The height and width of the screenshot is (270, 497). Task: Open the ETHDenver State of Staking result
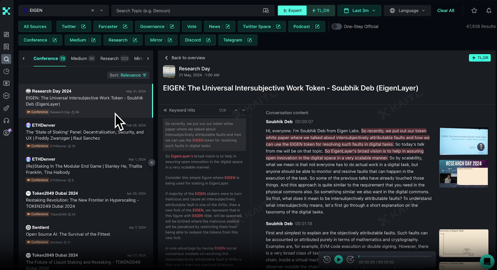(85, 135)
